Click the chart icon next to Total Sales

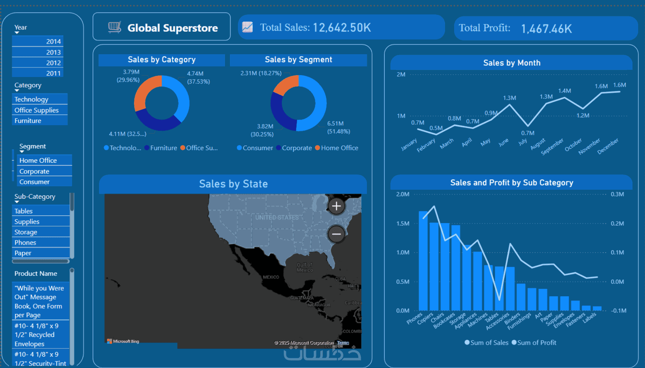(247, 27)
